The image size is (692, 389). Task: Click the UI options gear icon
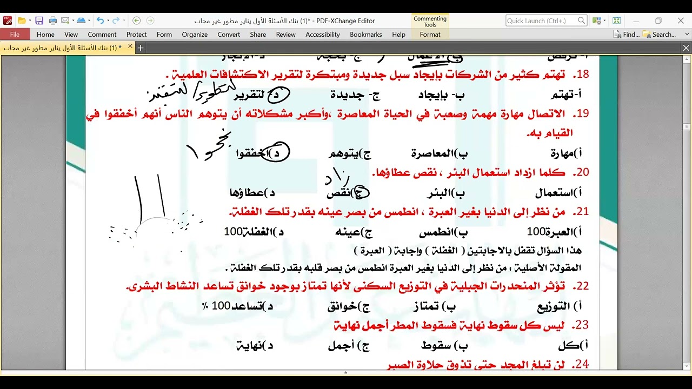(596, 21)
